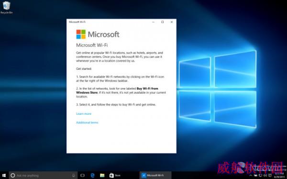Open File Explorer from the taskbar
Screen dimensions: 287x179
coord(102,176)
